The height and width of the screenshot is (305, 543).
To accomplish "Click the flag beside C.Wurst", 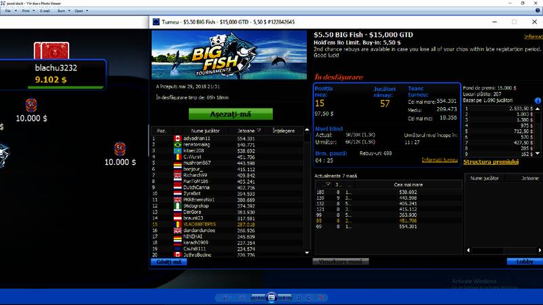I will tap(178, 157).
